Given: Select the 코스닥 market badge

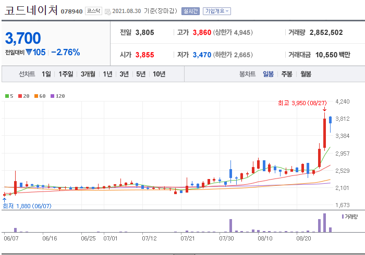Looking at the screenshot, I should coord(93,11).
